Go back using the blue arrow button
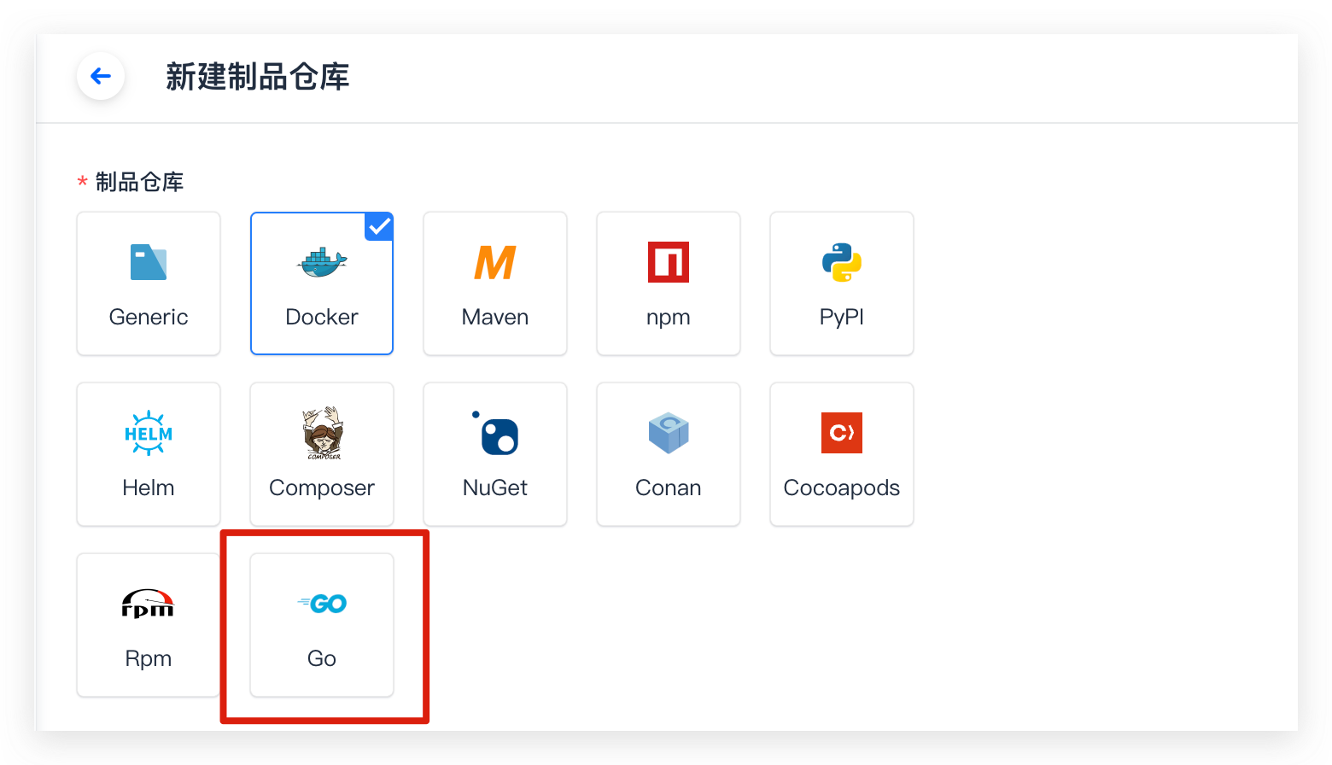The image size is (1332, 765). click(x=101, y=76)
